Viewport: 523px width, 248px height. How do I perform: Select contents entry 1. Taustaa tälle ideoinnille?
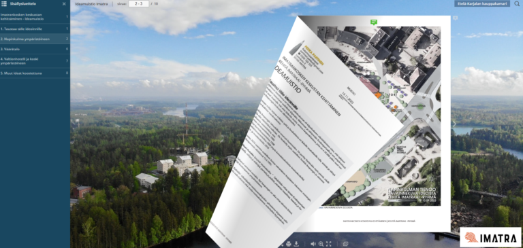(35, 29)
